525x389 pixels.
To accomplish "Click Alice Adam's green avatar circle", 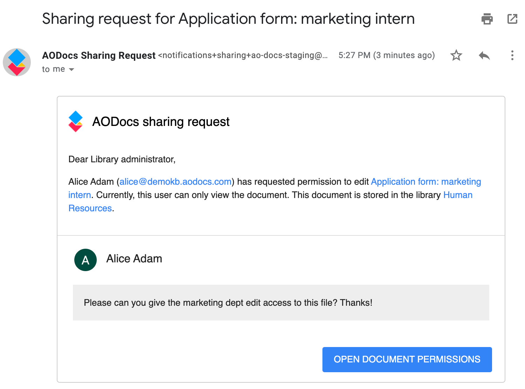I will pyautogui.click(x=86, y=260).
